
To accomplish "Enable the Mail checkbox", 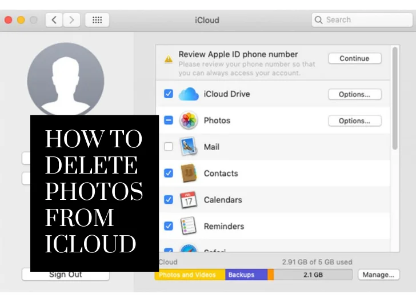I will (x=169, y=147).
